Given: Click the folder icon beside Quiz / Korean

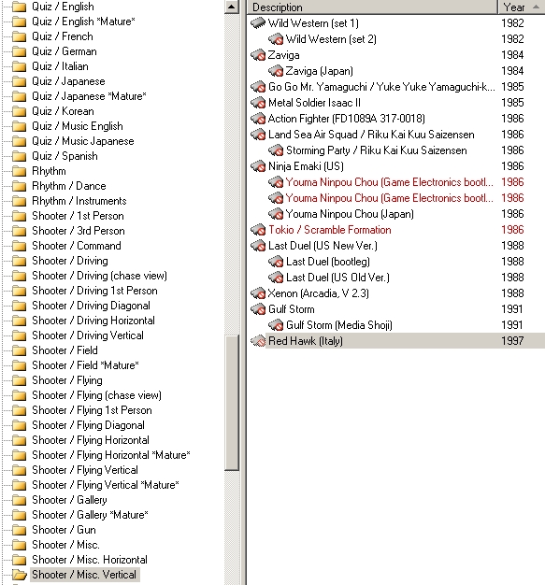Looking at the screenshot, I should point(19,111).
